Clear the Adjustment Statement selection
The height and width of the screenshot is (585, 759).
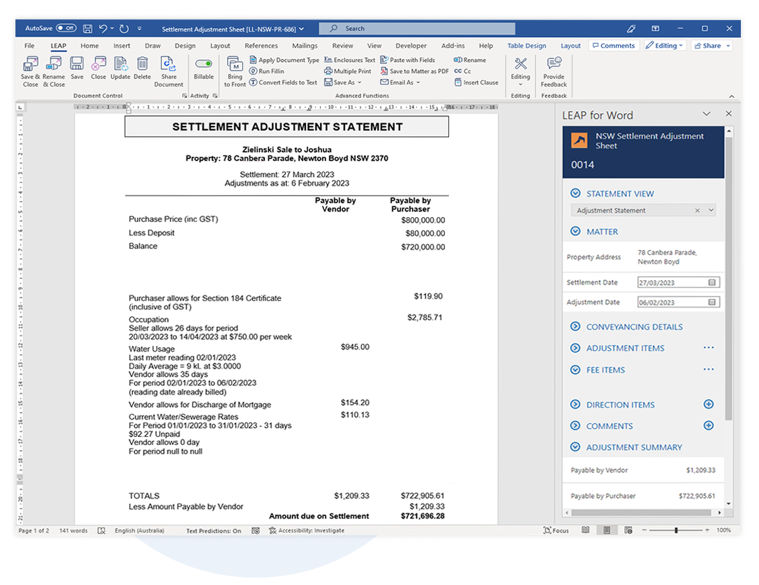coord(697,210)
